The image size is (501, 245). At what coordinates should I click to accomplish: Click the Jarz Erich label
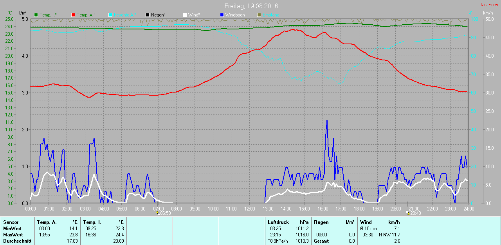click(x=489, y=5)
